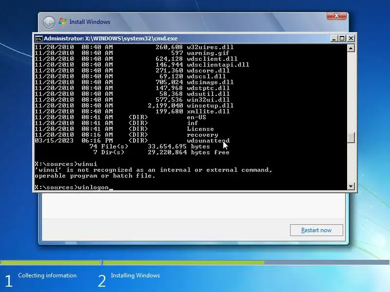This screenshot has width=390, height=292.
Task: Click the 2,199,040 file size value
Action: pyautogui.click(x=165, y=106)
